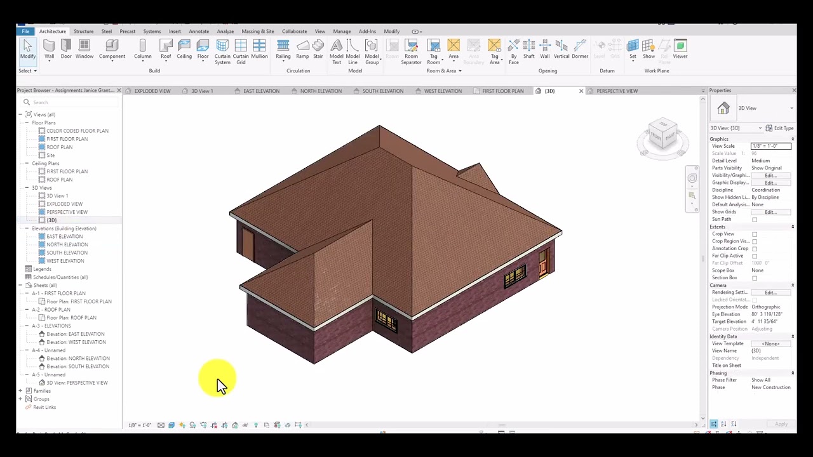The height and width of the screenshot is (457, 813).
Task: Choose the Door tool
Action: [66, 50]
